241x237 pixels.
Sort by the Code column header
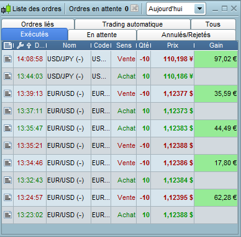pyautogui.click(x=101, y=45)
